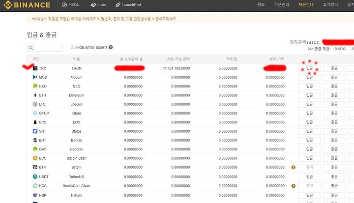354x203 pixels.
Task: Click the 입금 & 출금 page heading
Action: 42,35
